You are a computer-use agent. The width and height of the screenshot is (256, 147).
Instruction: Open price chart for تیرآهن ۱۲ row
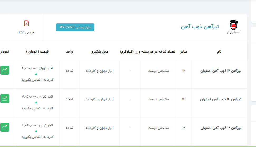(5, 70)
